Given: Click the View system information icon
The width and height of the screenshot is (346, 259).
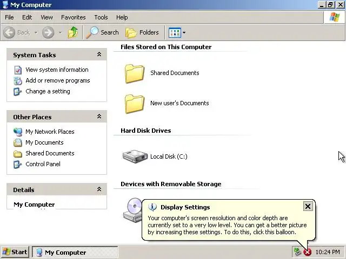Looking at the screenshot, I should (18, 70).
